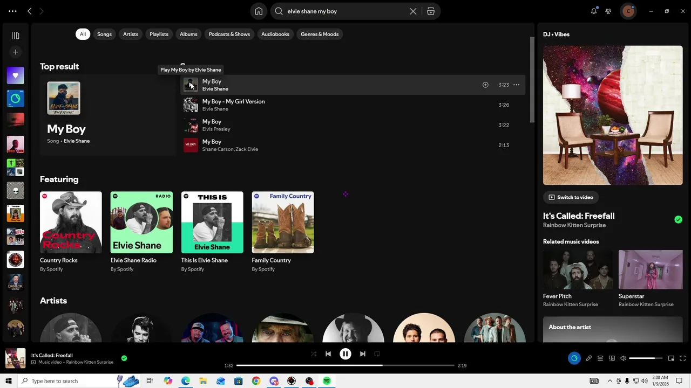691x388 pixels.
Task: Toggle repeat in the player bar
Action: [x=377, y=354]
